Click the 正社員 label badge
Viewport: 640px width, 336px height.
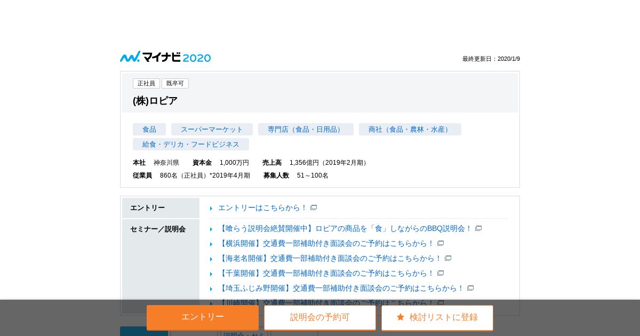pos(146,83)
